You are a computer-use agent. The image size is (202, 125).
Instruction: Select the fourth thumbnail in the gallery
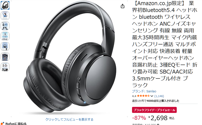coord(5,36)
